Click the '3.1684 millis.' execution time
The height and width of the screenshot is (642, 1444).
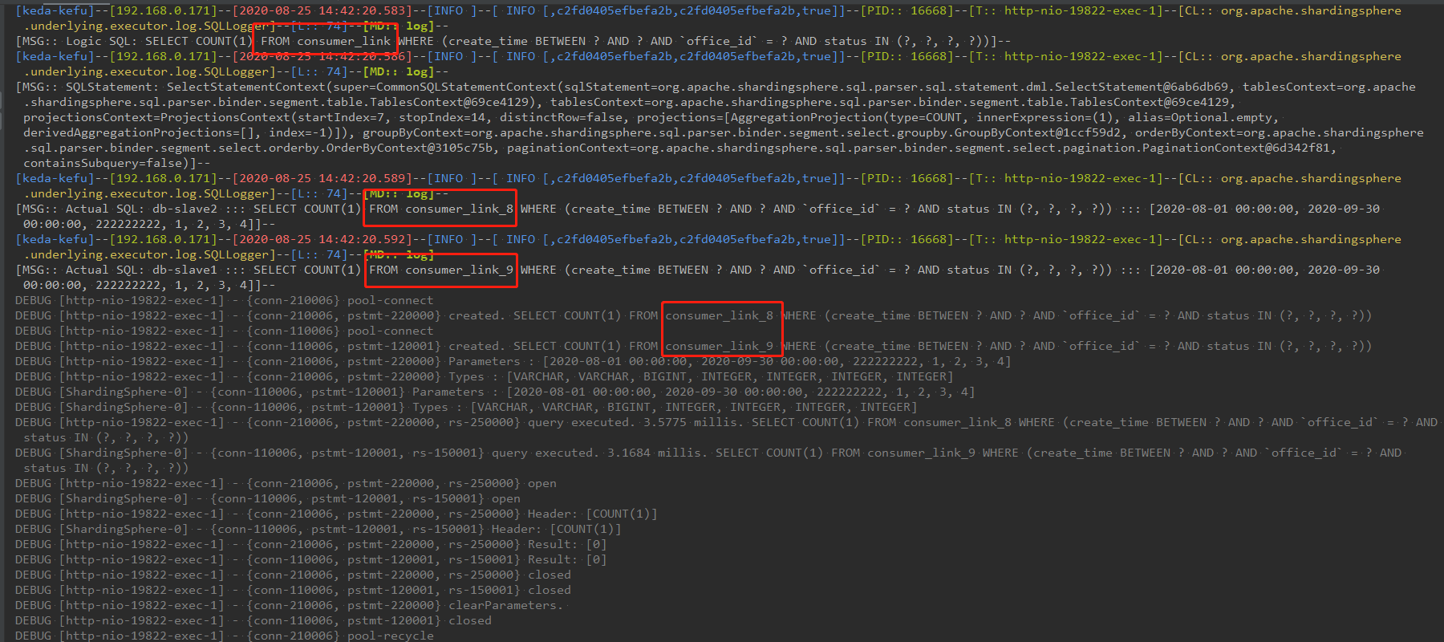[658, 453]
